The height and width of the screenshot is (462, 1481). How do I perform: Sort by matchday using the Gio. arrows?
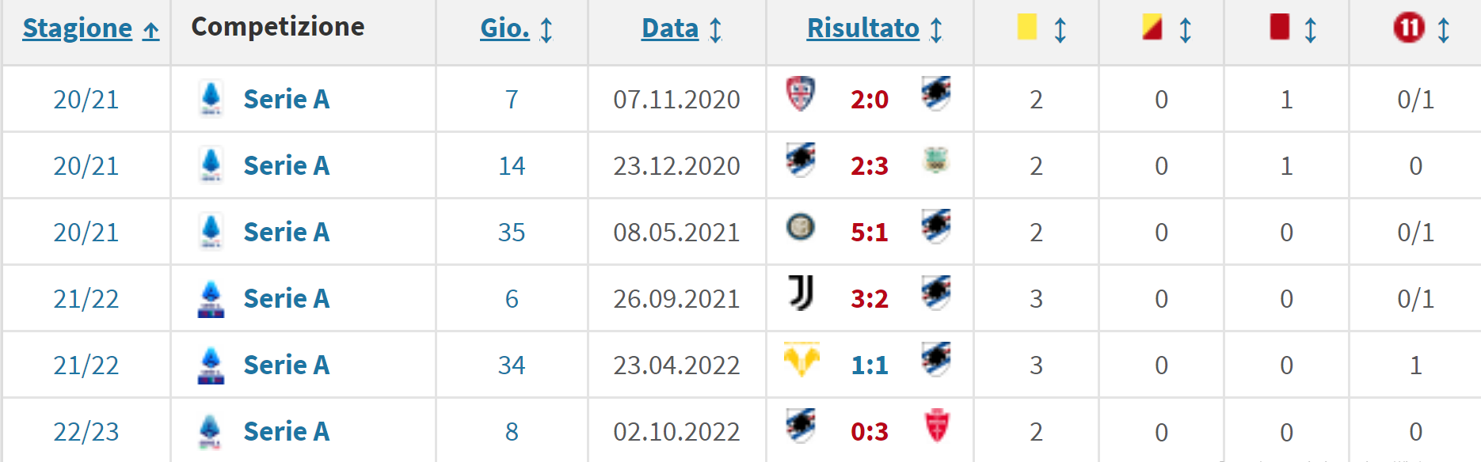coord(546,30)
